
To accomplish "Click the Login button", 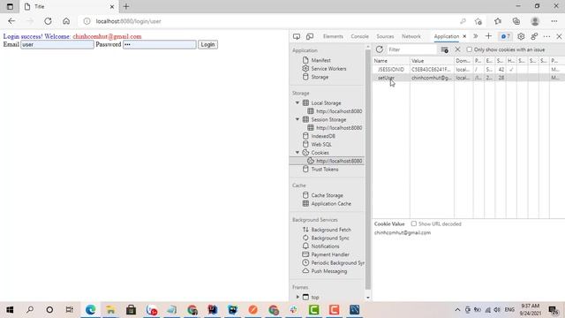I will pos(207,44).
